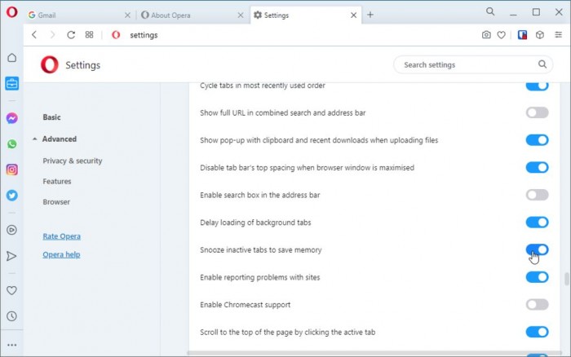Open WhatsApp in the sidebar
The width and height of the screenshot is (571, 357).
[x=11, y=144]
